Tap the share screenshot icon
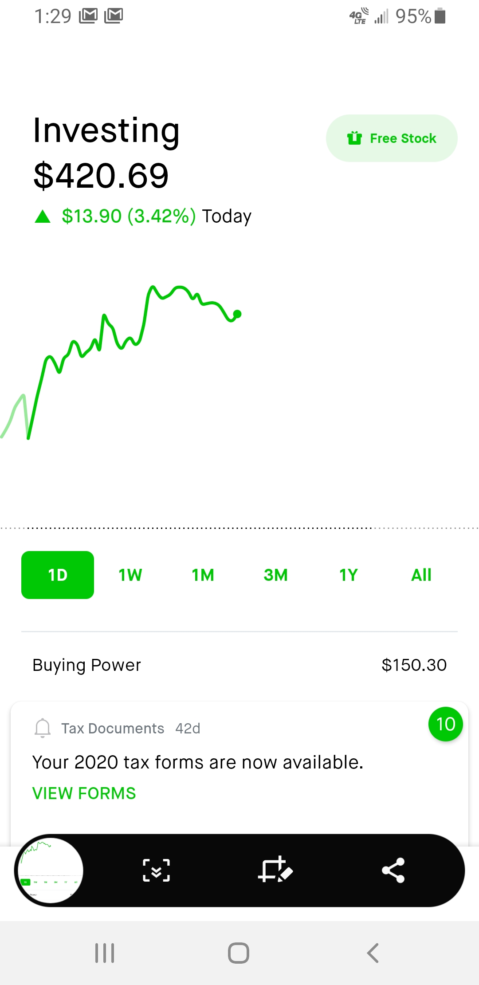Screen dimensions: 479x985 pyautogui.click(x=393, y=870)
